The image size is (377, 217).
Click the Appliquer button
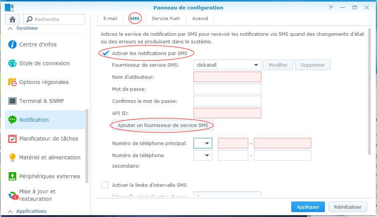pyautogui.click(x=308, y=207)
